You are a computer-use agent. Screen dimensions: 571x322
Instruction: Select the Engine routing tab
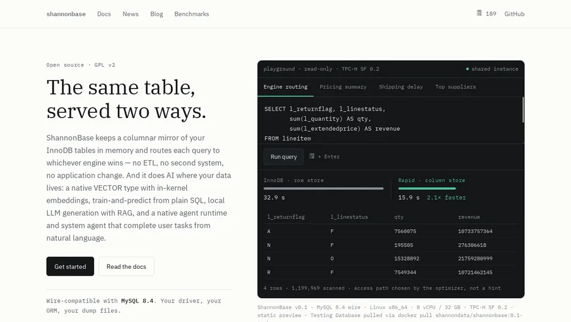click(285, 87)
